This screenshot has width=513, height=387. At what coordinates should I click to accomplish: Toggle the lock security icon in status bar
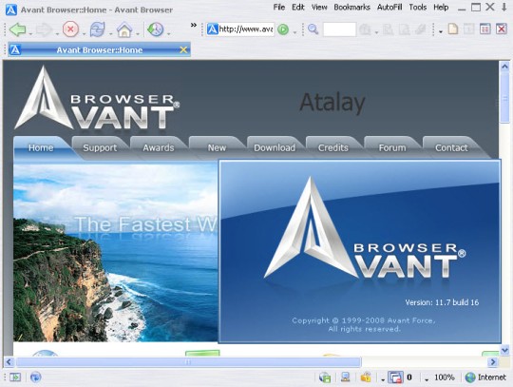[366, 377]
